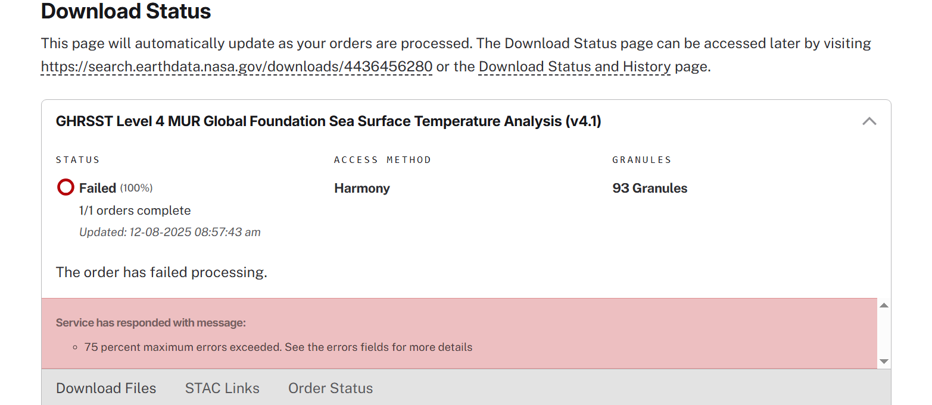
Task: Select the GHRSST Level 4 MUR collection title
Action: pos(328,121)
